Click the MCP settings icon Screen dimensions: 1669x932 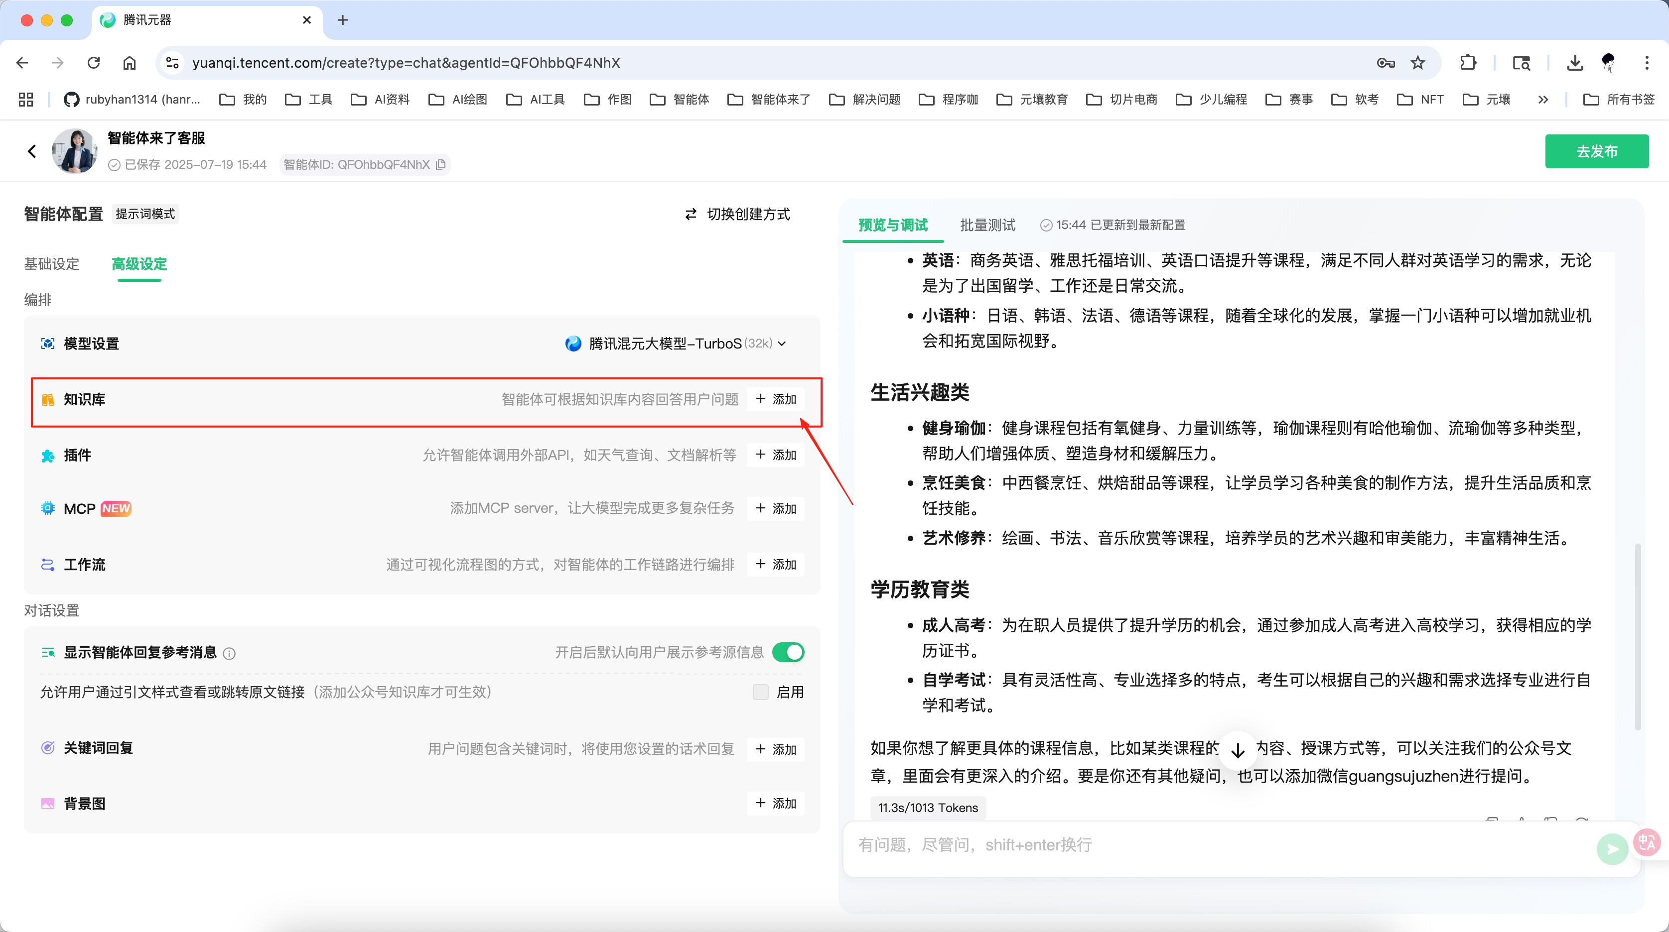(x=48, y=508)
